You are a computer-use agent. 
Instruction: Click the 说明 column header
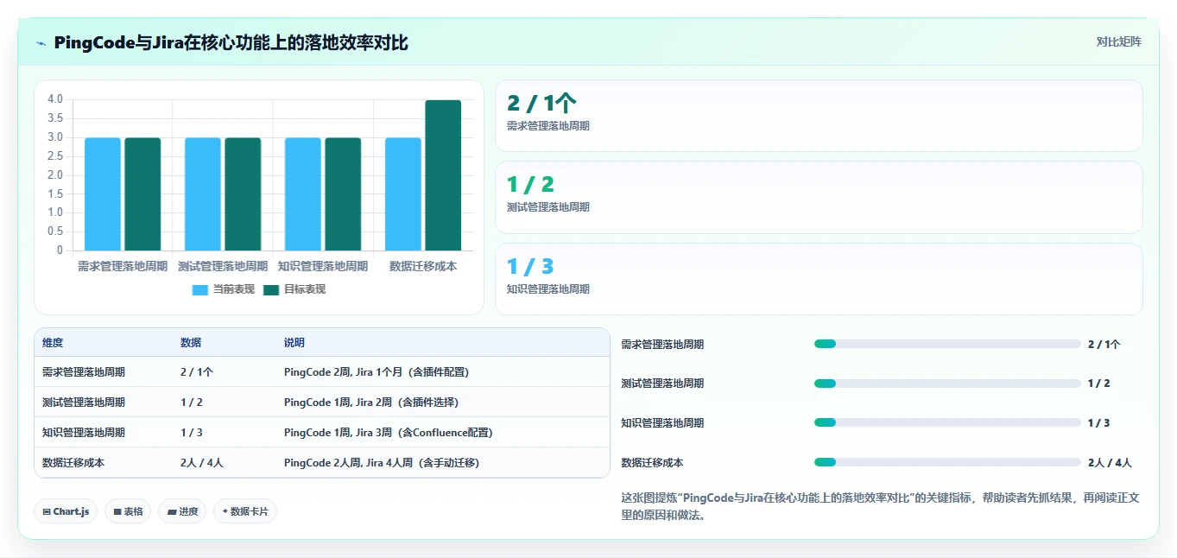294,343
